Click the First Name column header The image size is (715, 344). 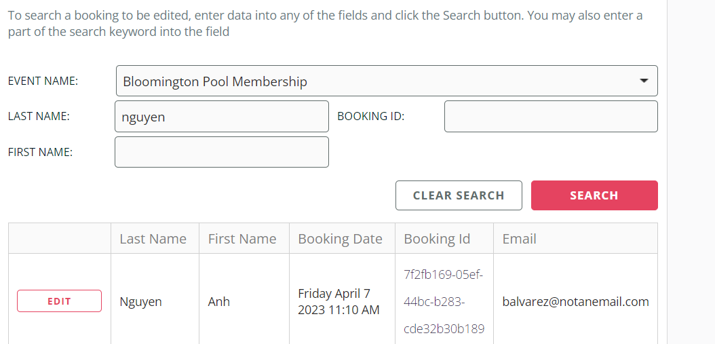pos(242,239)
